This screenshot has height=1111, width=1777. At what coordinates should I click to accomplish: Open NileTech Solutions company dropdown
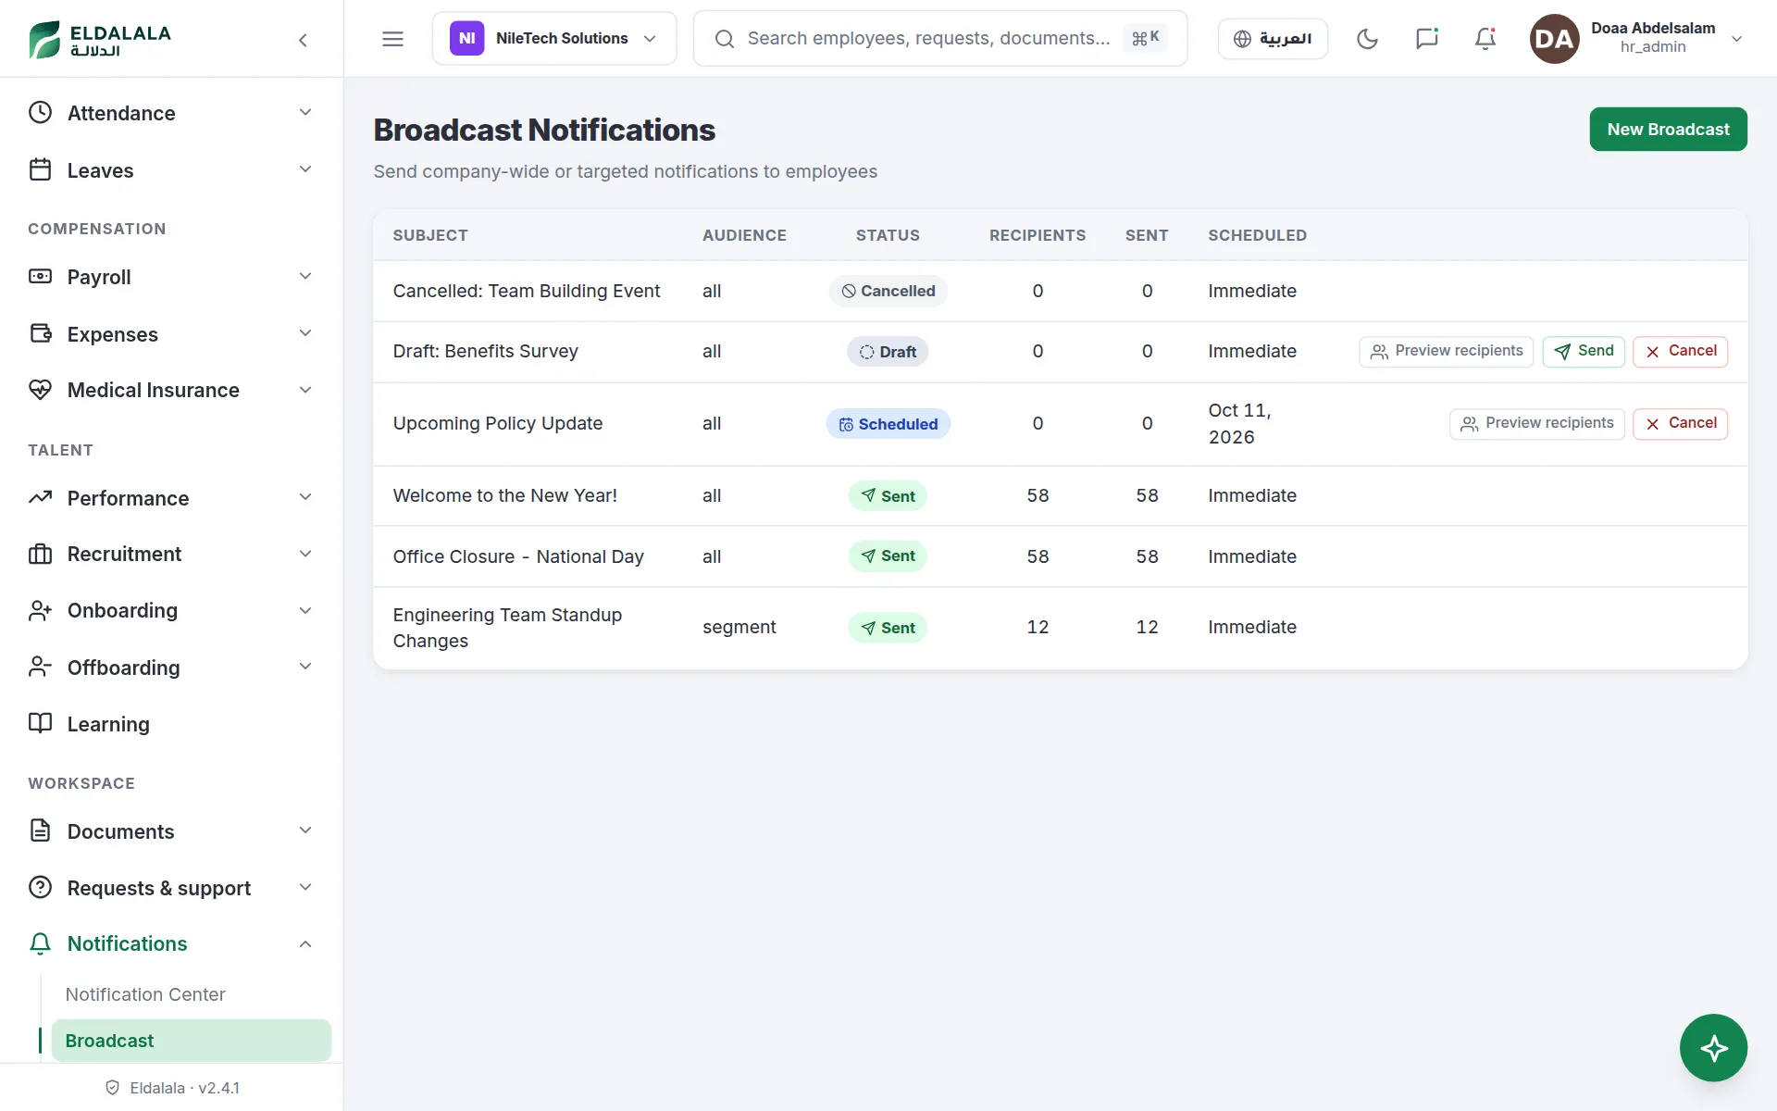tap(553, 39)
